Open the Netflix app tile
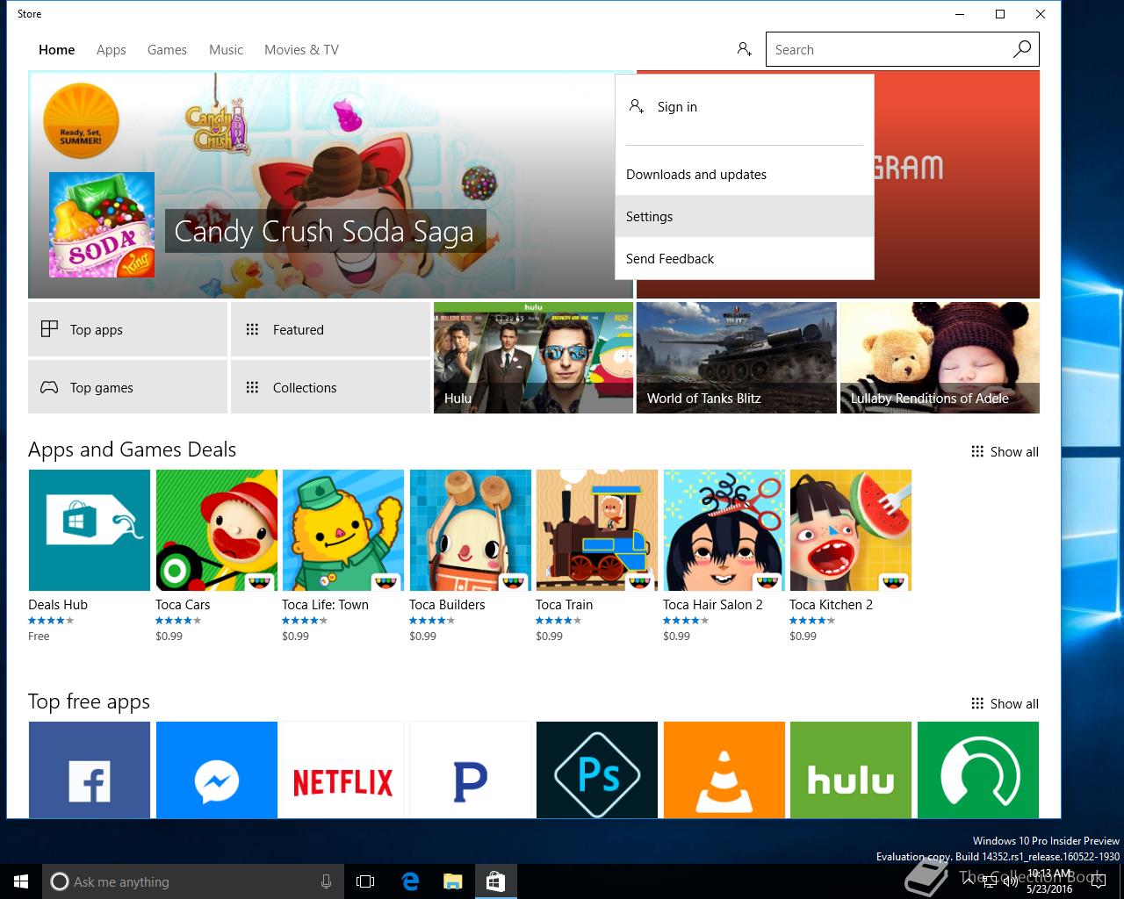This screenshot has width=1124, height=899. point(343,770)
